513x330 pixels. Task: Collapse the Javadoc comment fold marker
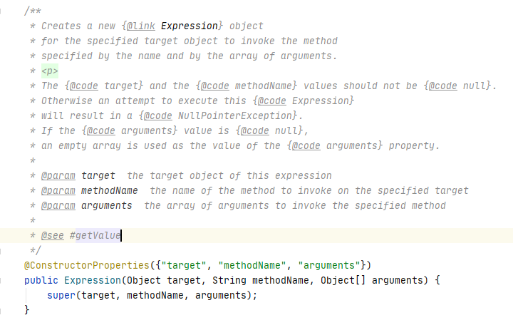3,11
